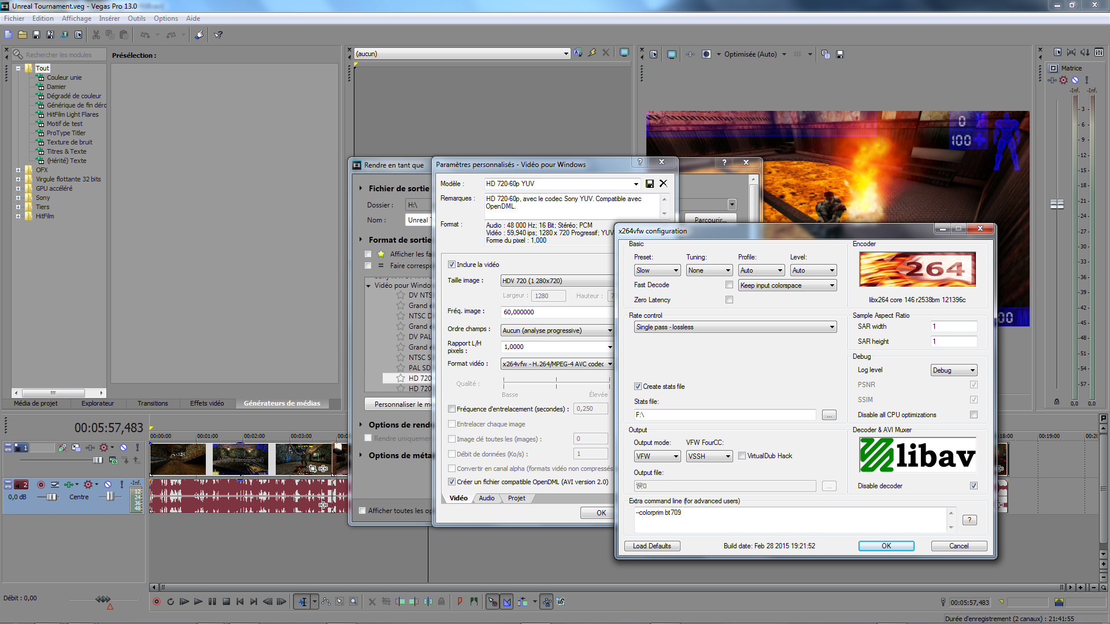
Task: Mute video track 1
Action: pyautogui.click(x=123, y=447)
